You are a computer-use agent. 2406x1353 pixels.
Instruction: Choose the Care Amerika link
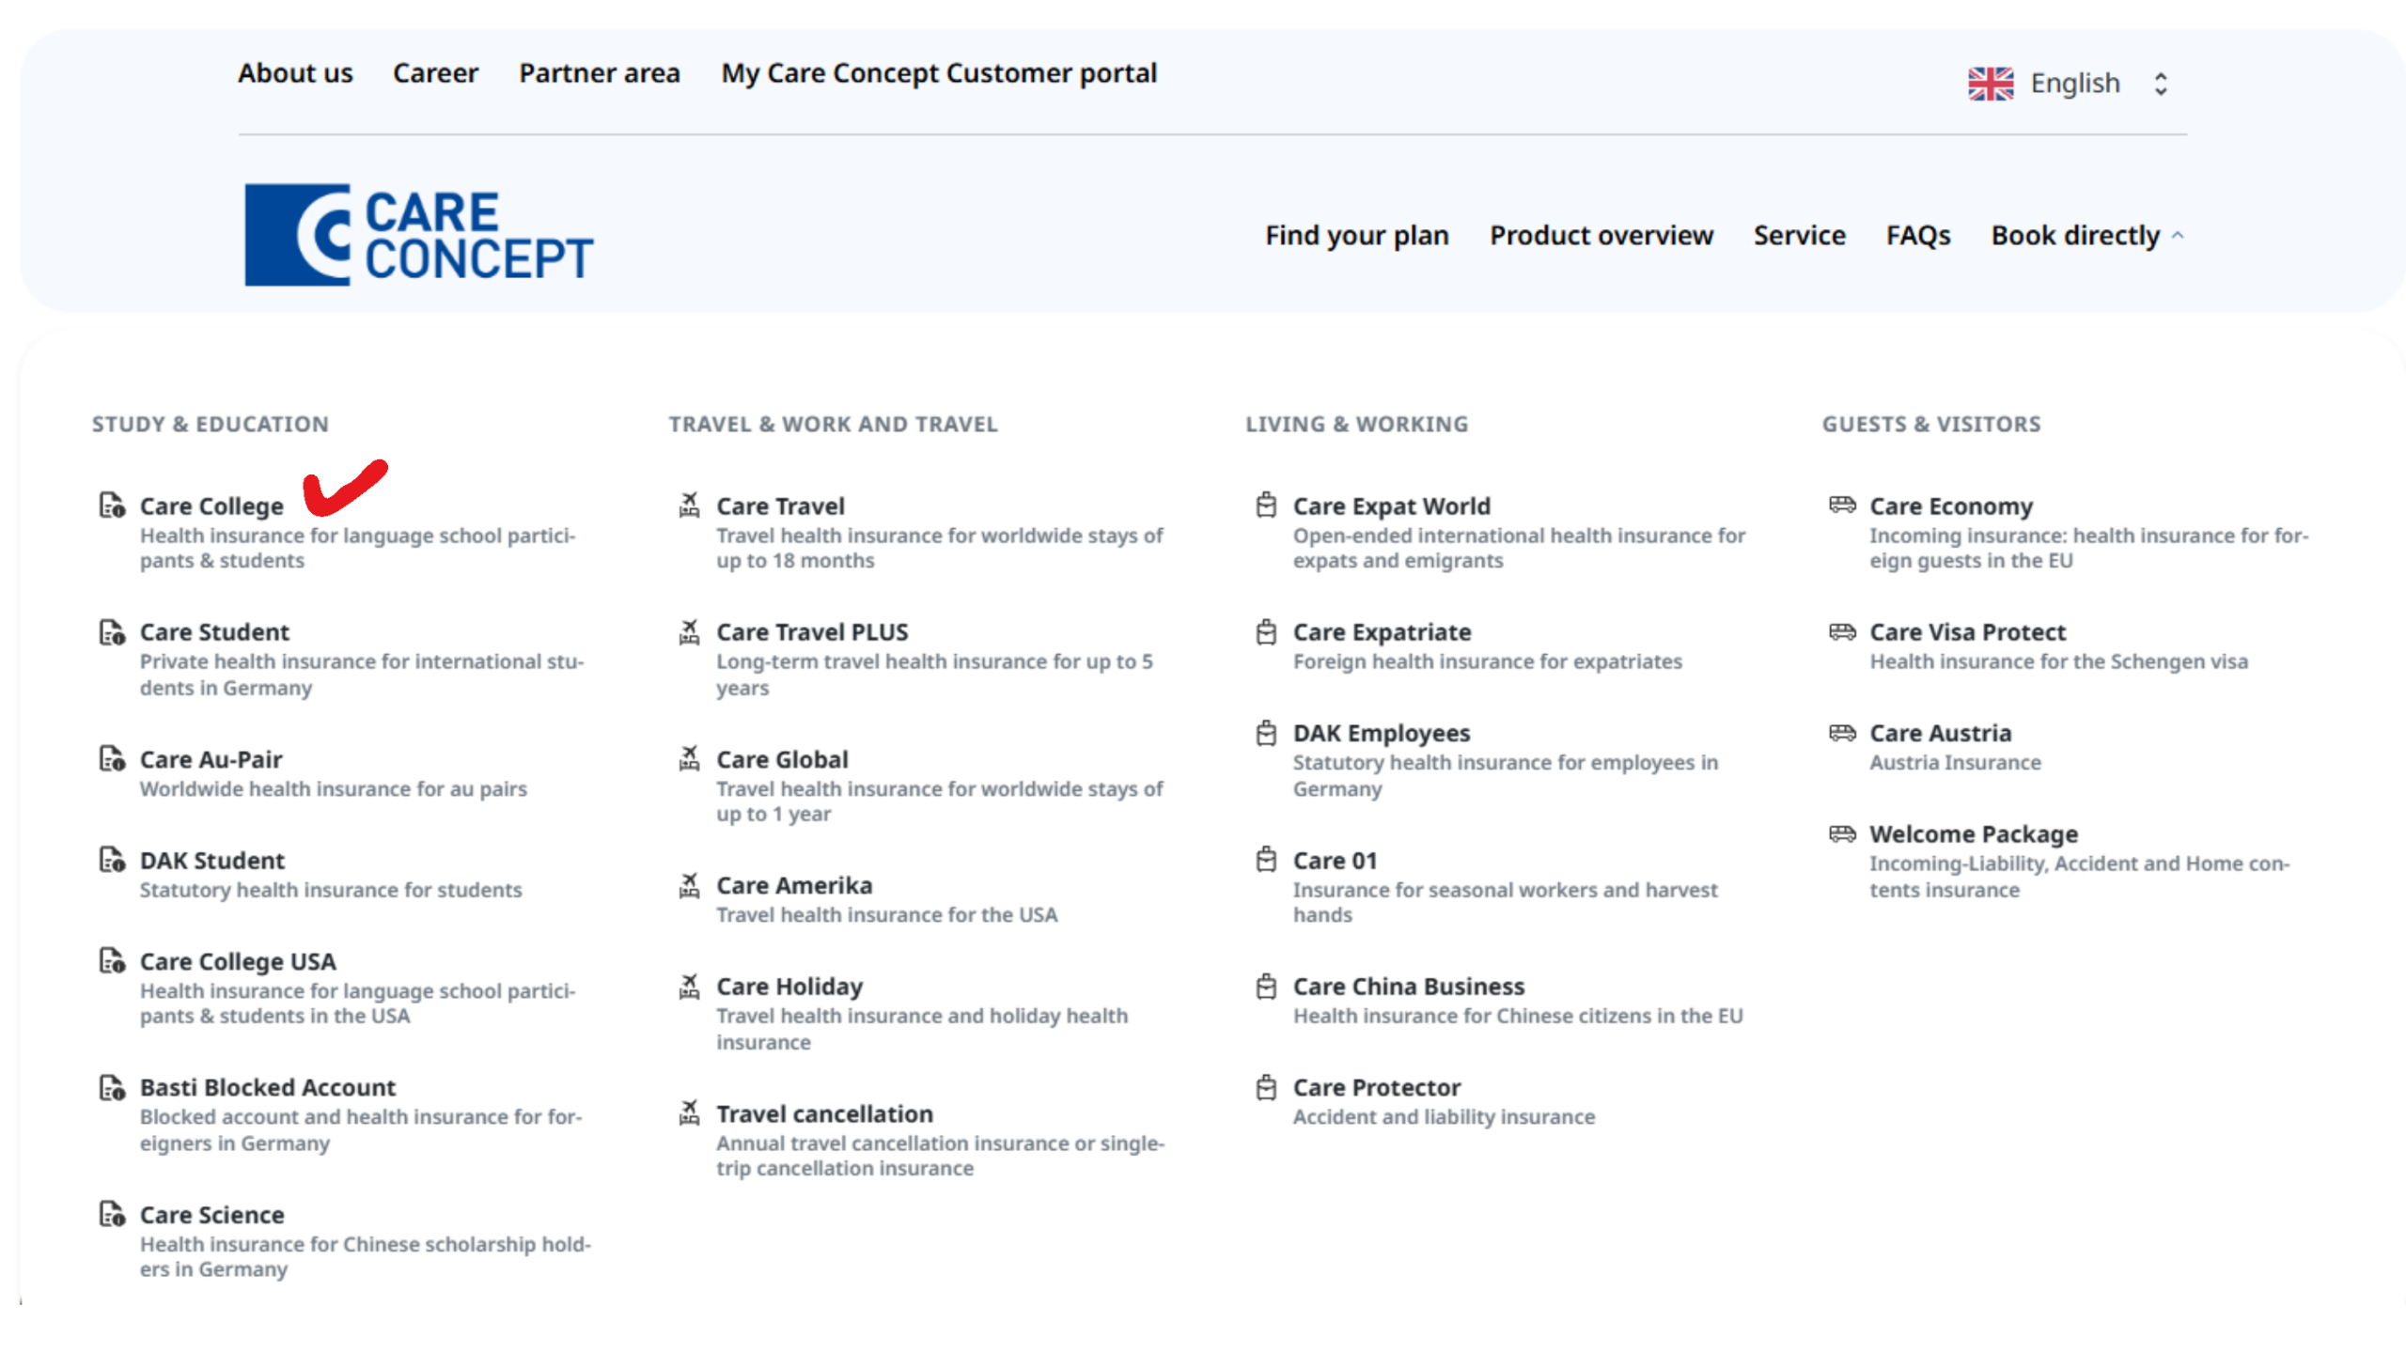pyautogui.click(x=794, y=886)
